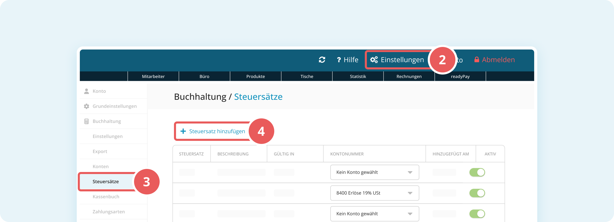Open Konten in sidebar

(x=113, y=166)
